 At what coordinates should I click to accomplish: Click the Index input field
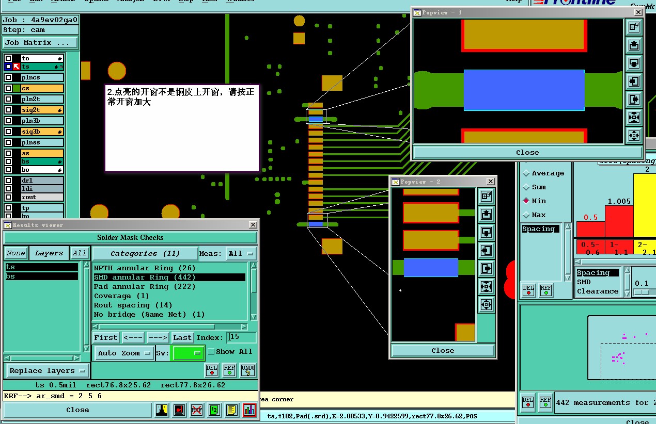tap(242, 337)
